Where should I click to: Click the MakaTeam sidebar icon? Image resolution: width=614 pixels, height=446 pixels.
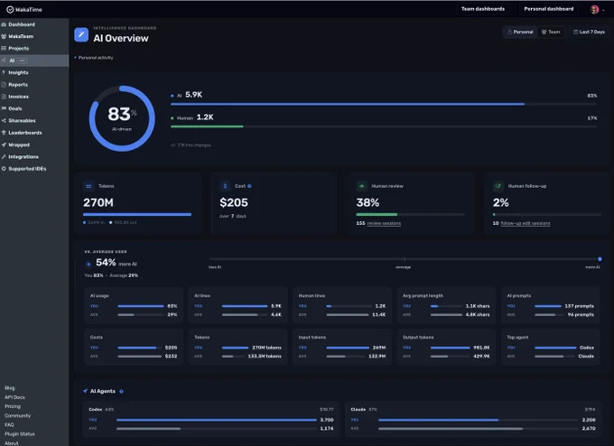tap(4, 36)
